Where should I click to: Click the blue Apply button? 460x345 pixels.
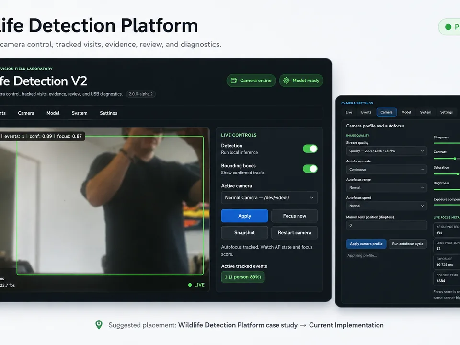[245, 216]
